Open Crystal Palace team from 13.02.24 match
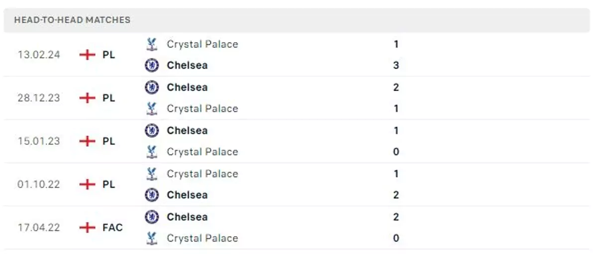Image resolution: width=597 pixels, height=254 pixels. click(202, 44)
